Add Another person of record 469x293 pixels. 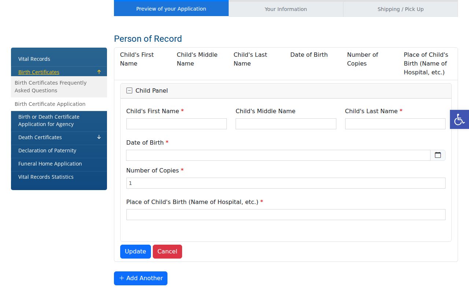141,278
